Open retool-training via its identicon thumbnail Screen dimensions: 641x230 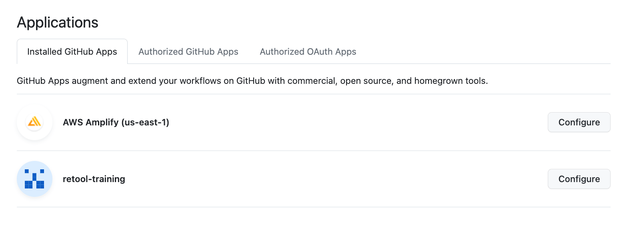point(34,179)
